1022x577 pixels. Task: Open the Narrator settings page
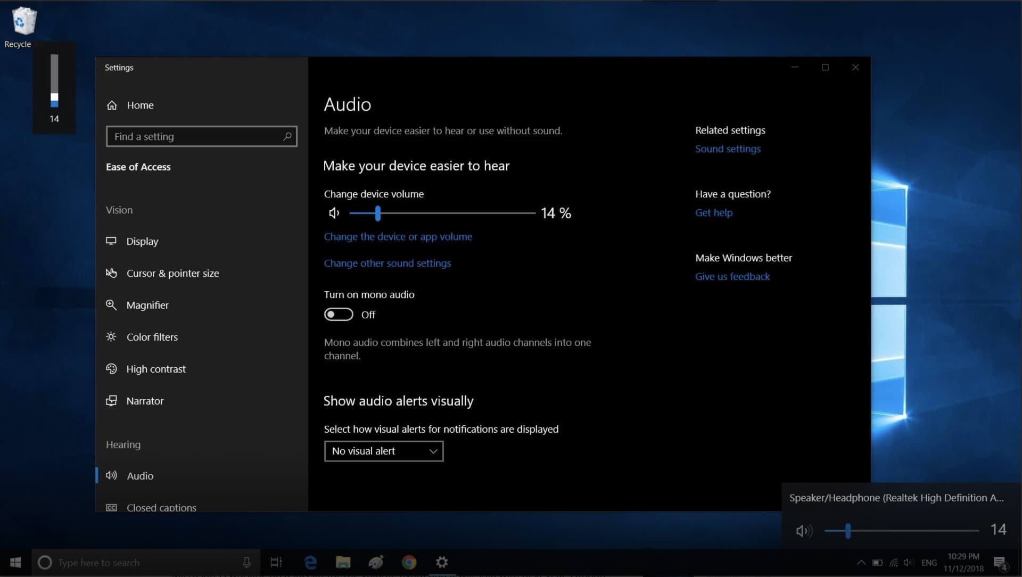tap(134, 401)
